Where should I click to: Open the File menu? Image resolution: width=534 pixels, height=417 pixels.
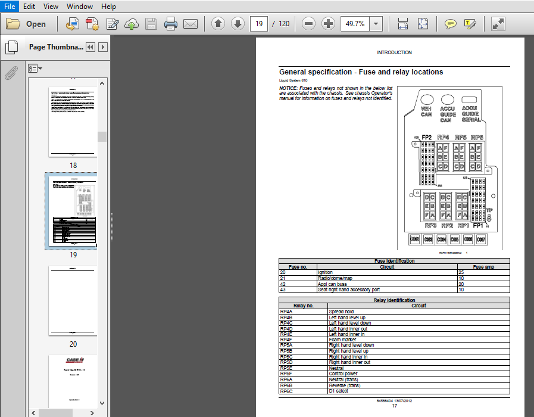pyautogui.click(x=10, y=7)
